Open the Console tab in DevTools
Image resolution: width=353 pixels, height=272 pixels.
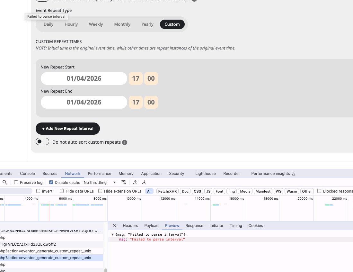[27, 174]
